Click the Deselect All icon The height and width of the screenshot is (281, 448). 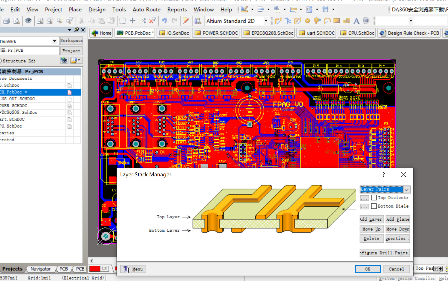click(143, 21)
